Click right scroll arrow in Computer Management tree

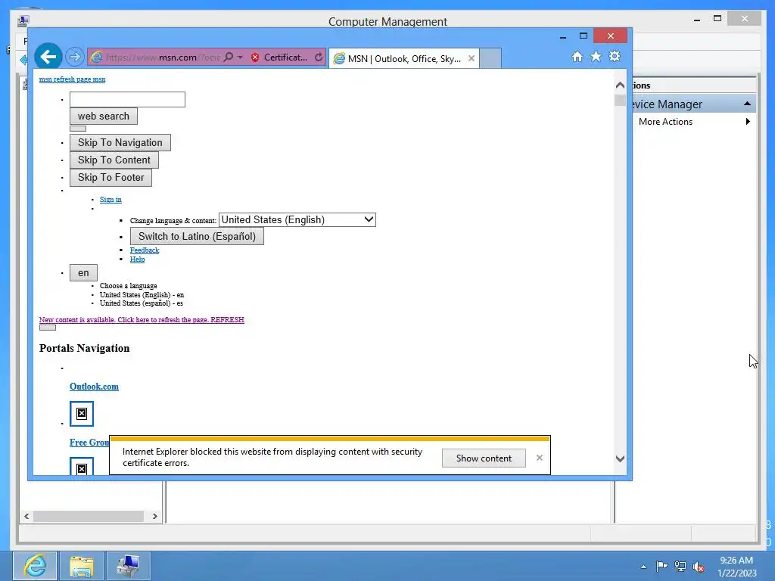(154, 516)
